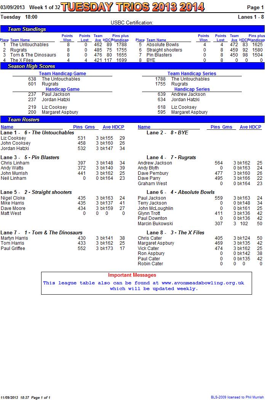Select "Dave Parry" roster entry
This screenshot has width=265, height=400.
149,178
